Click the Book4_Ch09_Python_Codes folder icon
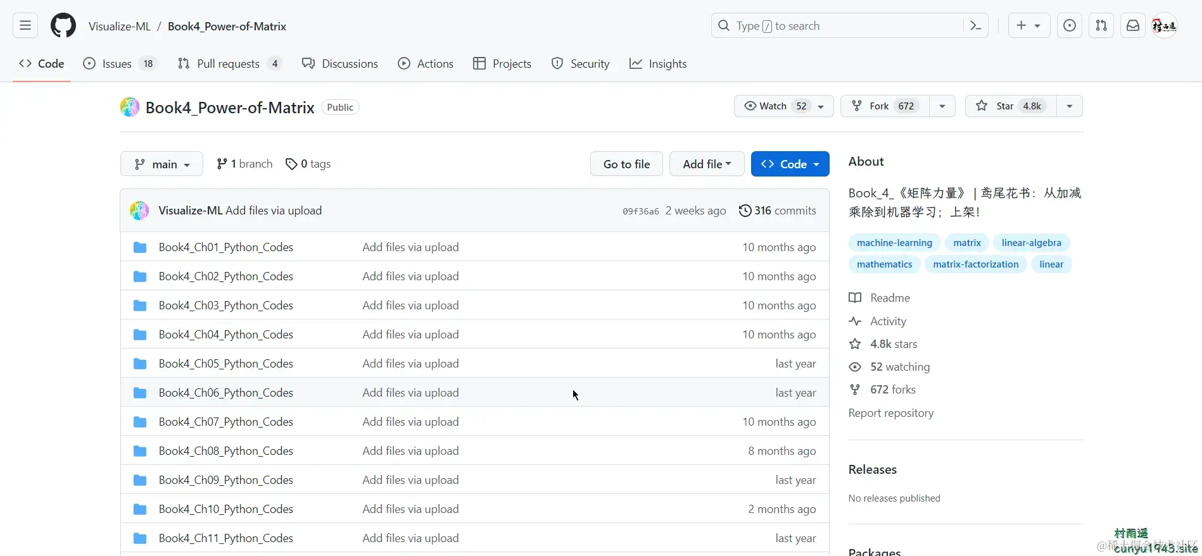1202x556 pixels. pos(140,480)
